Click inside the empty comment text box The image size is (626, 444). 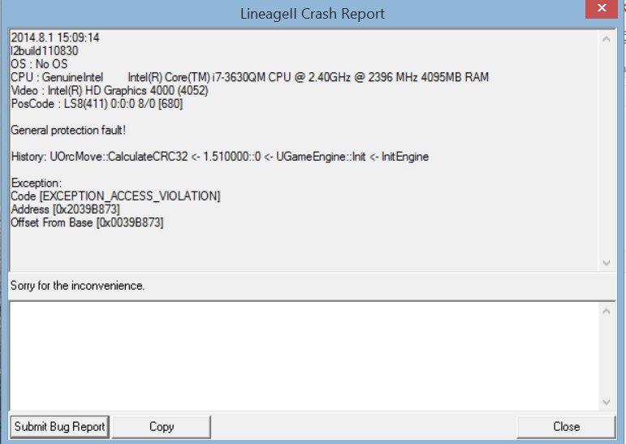(304, 356)
